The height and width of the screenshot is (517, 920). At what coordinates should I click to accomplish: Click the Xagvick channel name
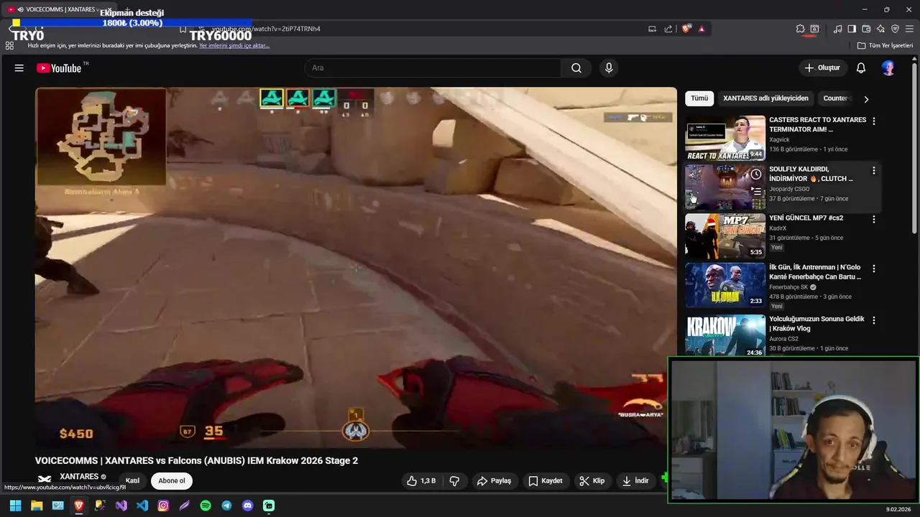779,140
